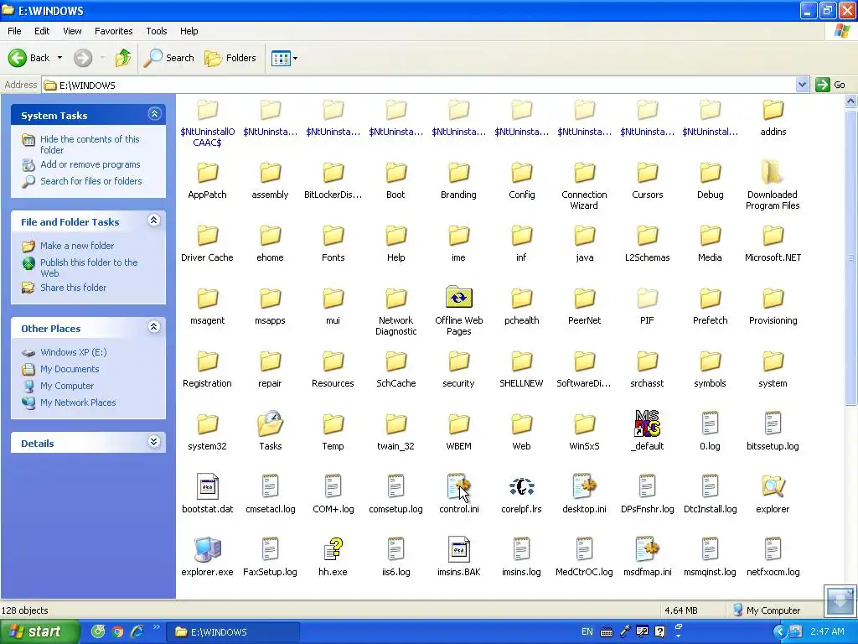Viewport: 858px width, 644px height.
Task: Click the Up one level toolbar icon
Action: click(123, 58)
